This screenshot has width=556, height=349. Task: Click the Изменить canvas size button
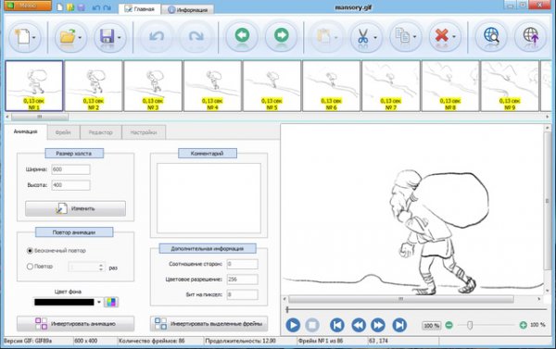coord(75,208)
